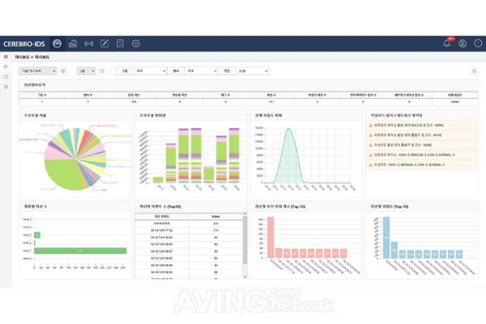Open the settings gear in top navbar
Screen dimensions: 486x324
[136, 43]
